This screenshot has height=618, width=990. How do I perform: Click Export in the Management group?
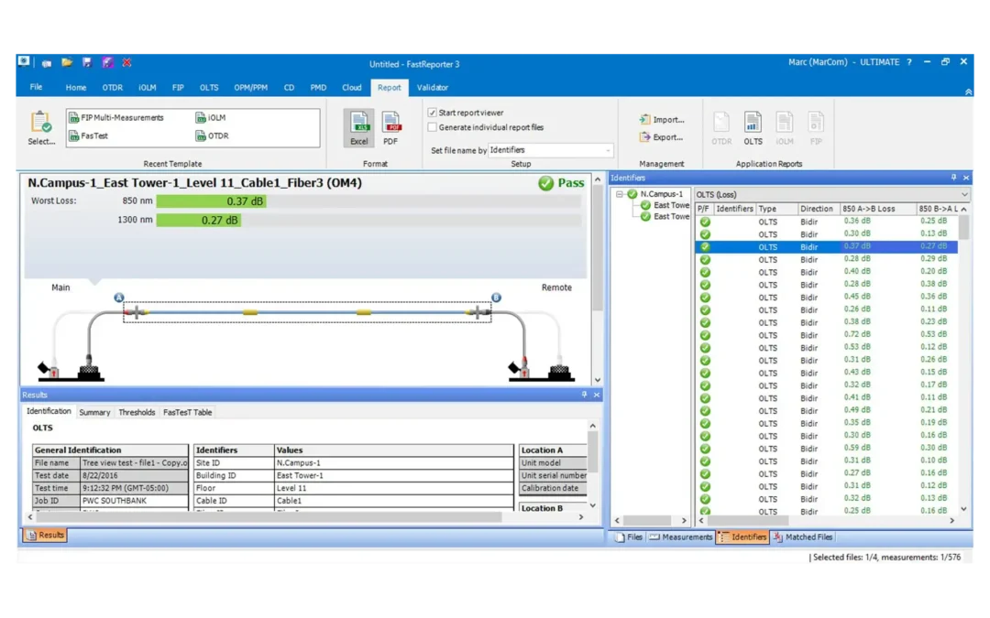pyautogui.click(x=661, y=136)
